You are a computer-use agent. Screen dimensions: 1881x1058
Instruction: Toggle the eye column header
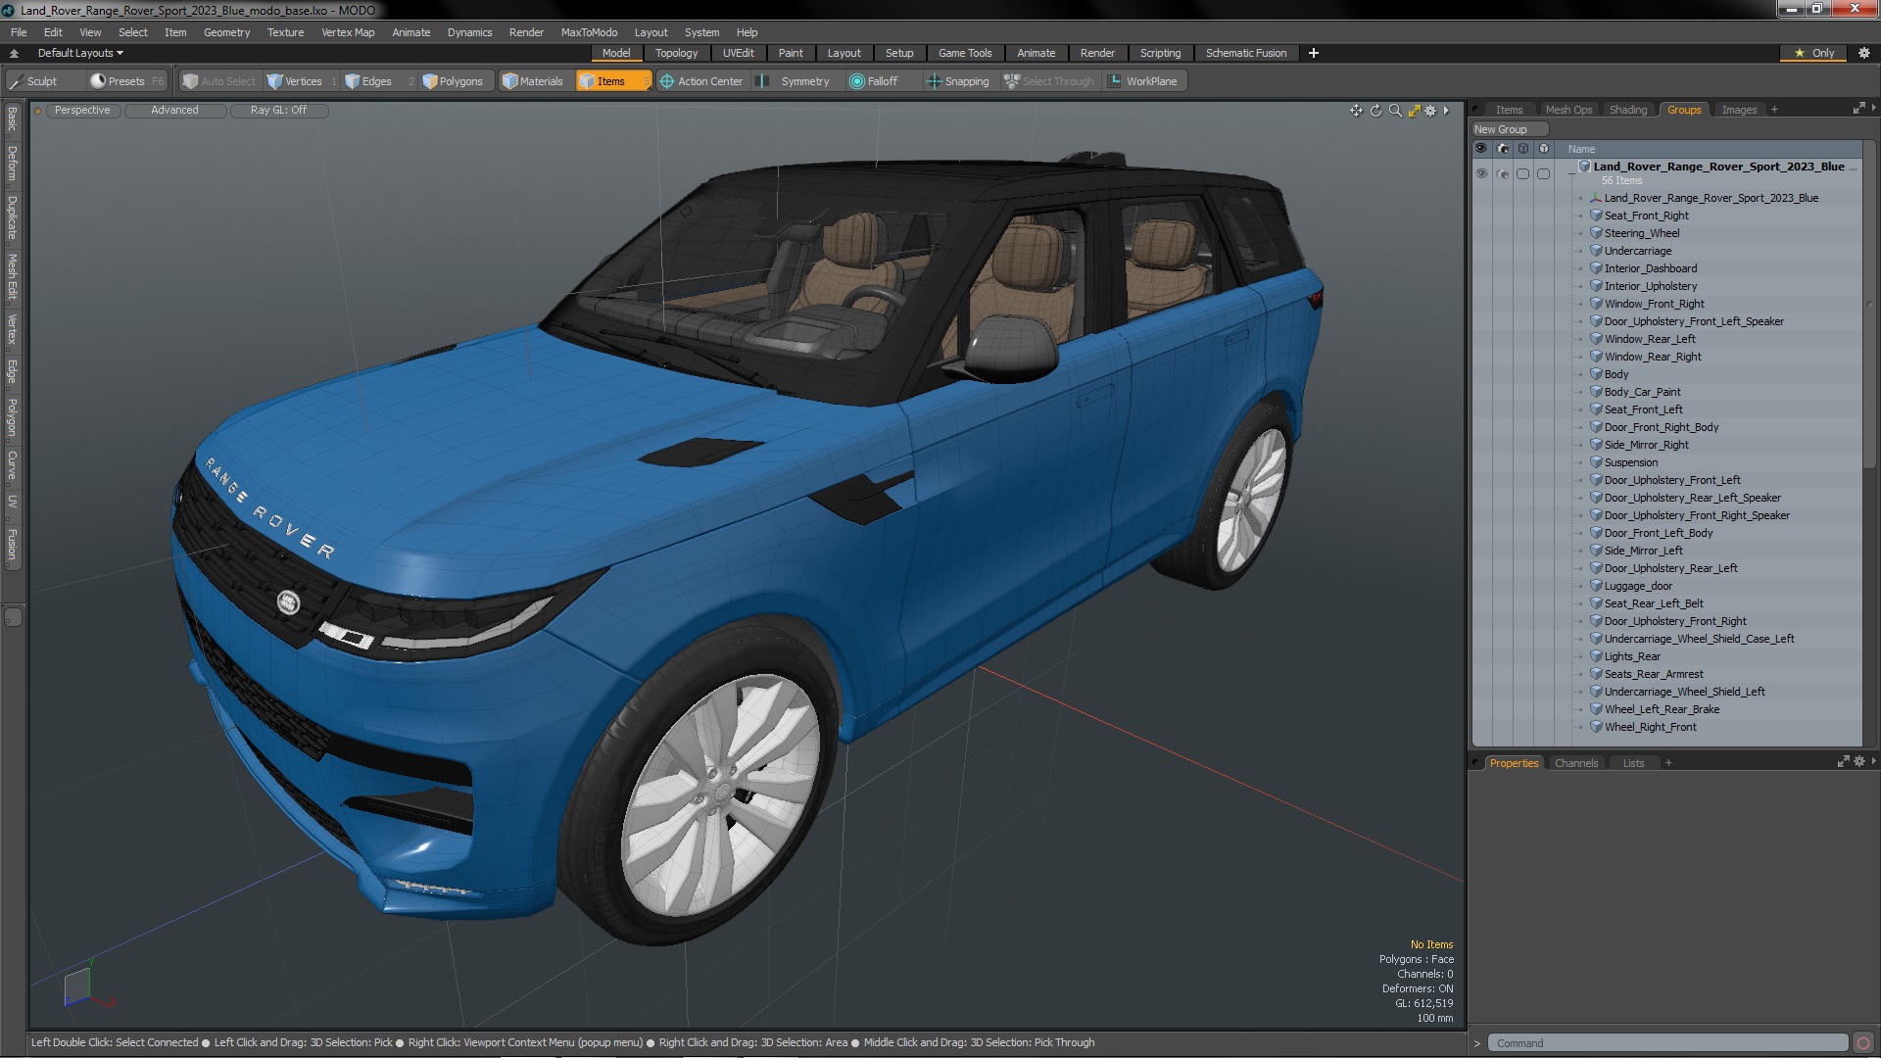(x=1481, y=149)
